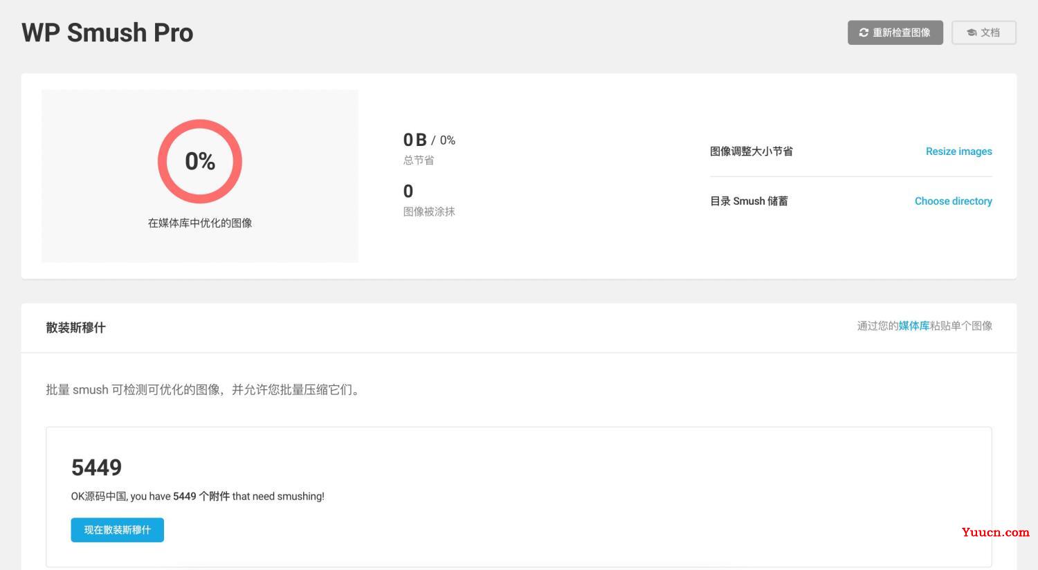The image size is (1038, 570).
Task: Open the Choose directory link
Action: [x=953, y=201]
